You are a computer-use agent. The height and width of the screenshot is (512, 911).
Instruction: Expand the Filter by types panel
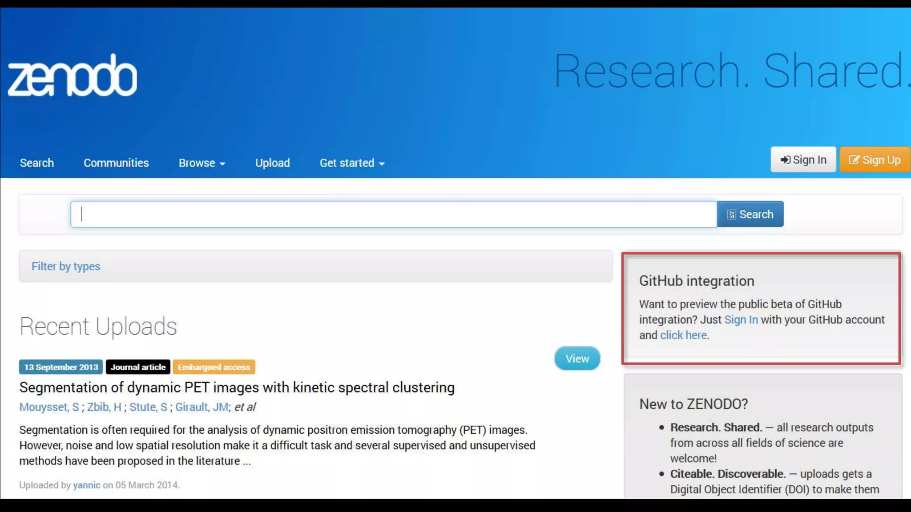(x=66, y=266)
